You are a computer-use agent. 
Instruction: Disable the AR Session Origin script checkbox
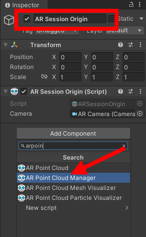point(23,92)
